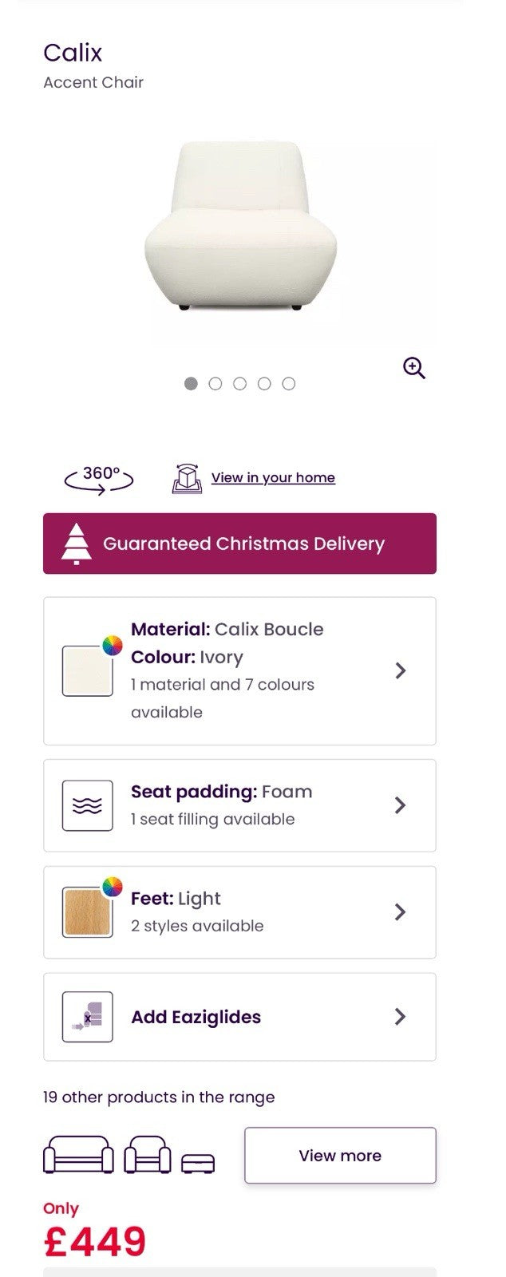Follow the View in your home link
Screen dimensions: 506x1277
point(273,477)
